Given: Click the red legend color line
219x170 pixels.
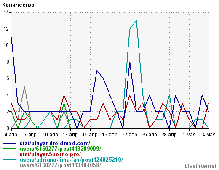Looking at the screenshot, I should coord(9,154).
